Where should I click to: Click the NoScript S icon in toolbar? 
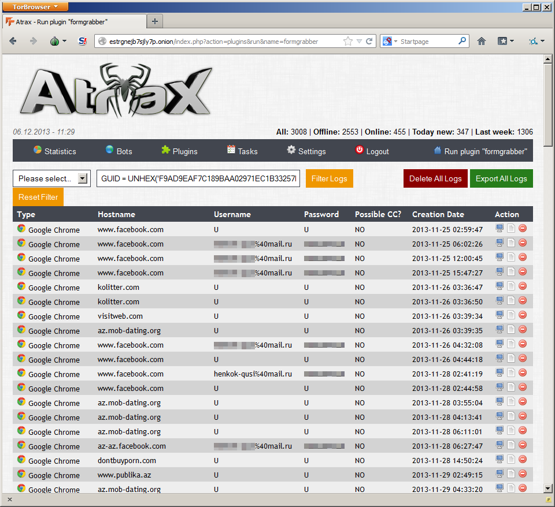point(83,42)
